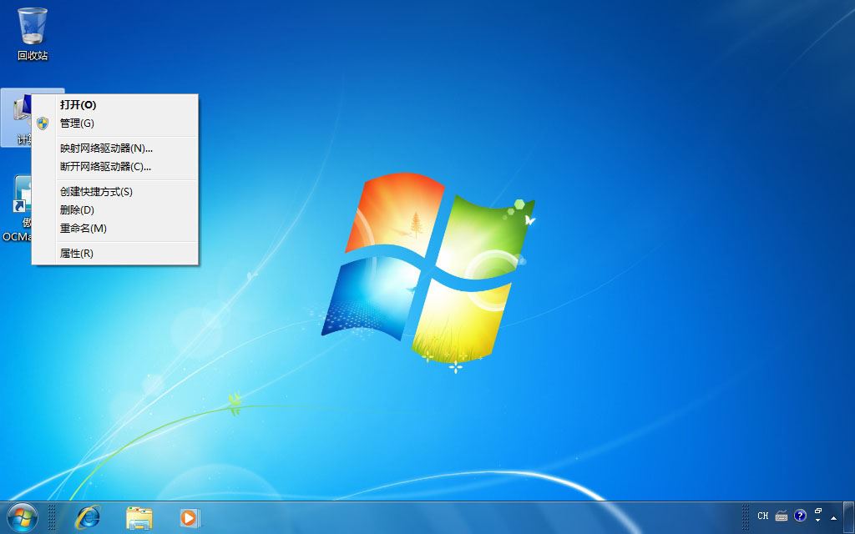Select 映射网络驱动器(N)... menu entry
855x534 pixels.
point(115,149)
